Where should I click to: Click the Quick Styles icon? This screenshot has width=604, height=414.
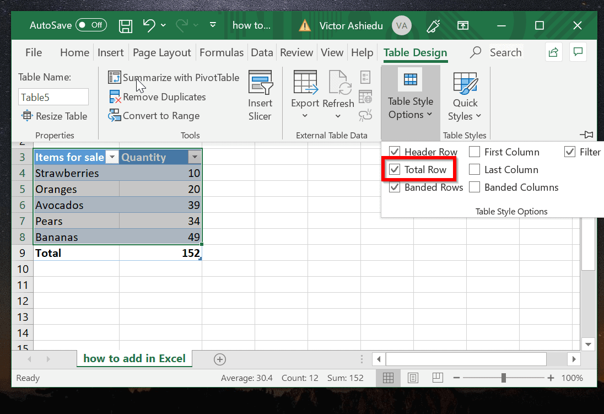[465, 83]
